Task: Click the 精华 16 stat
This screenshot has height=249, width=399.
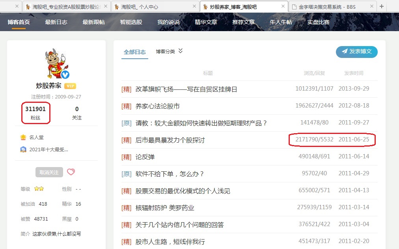Action: click(71, 204)
